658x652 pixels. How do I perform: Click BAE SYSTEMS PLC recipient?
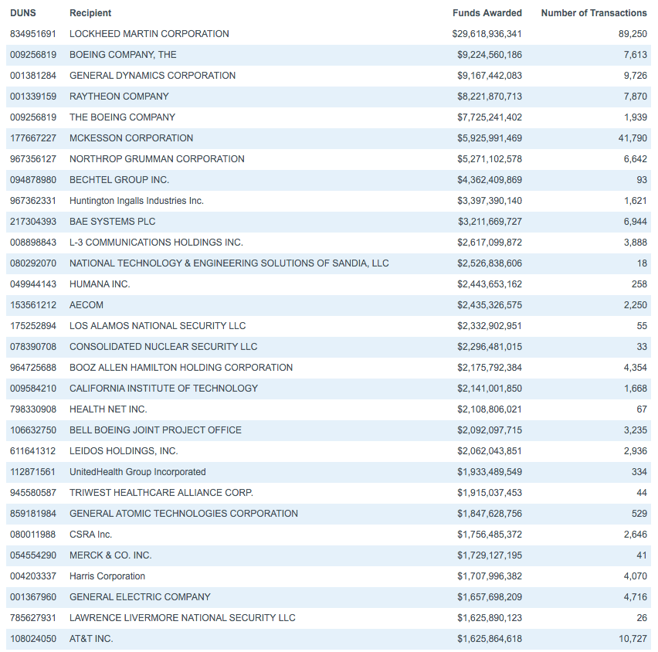tap(112, 222)
